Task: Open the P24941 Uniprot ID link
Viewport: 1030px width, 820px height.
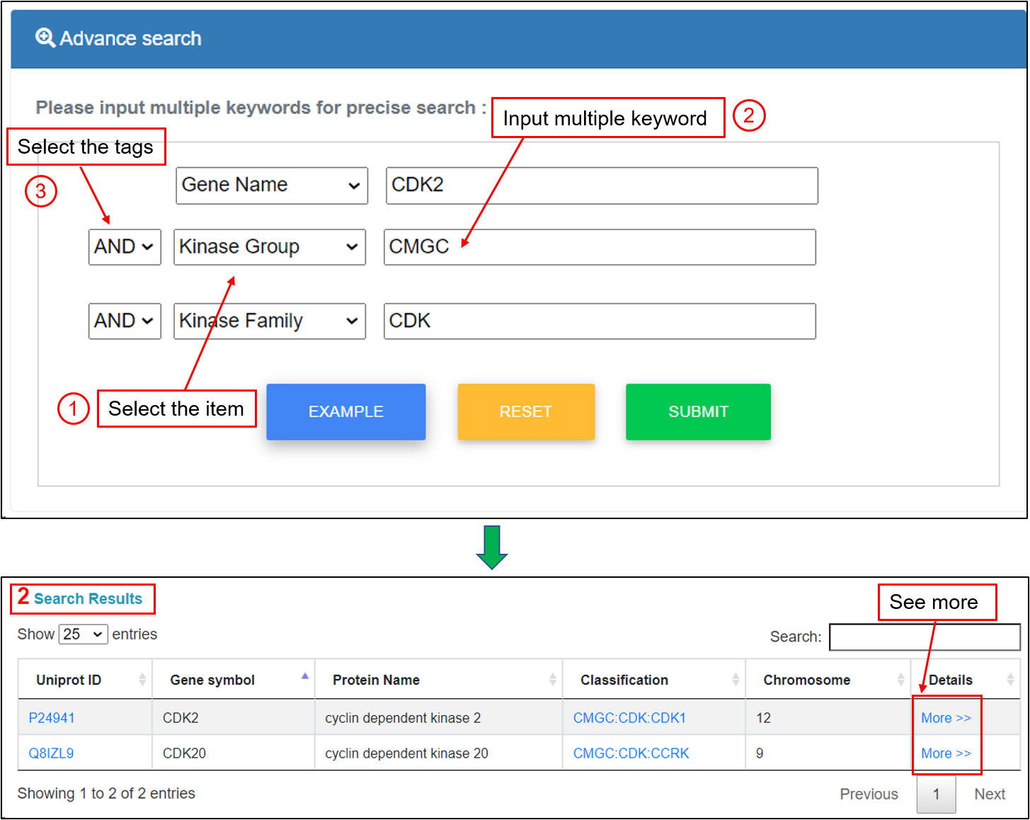Action: [x=52, y=718]
